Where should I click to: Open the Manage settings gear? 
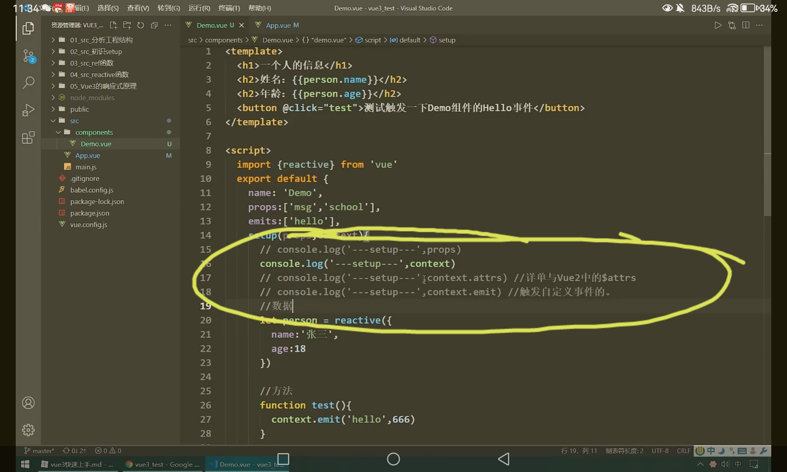click(28, 430)
